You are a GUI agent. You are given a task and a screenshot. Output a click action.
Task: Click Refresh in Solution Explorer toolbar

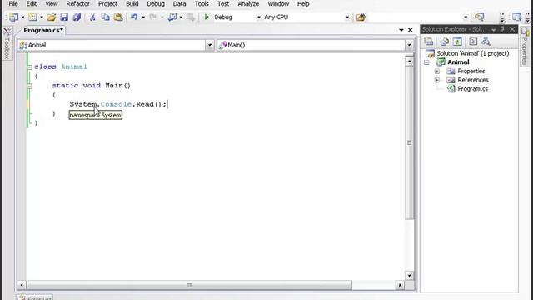(457, 42)
